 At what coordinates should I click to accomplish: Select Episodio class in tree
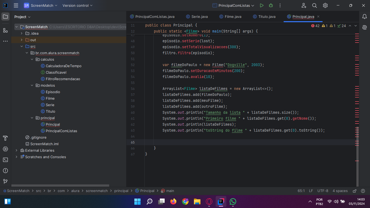(x=50, y=92)
